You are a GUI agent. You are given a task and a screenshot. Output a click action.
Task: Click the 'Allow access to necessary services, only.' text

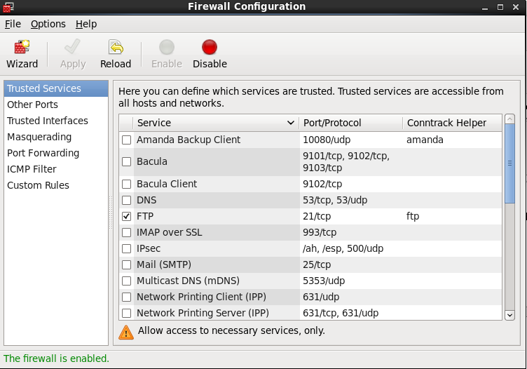tap(231, 330)
